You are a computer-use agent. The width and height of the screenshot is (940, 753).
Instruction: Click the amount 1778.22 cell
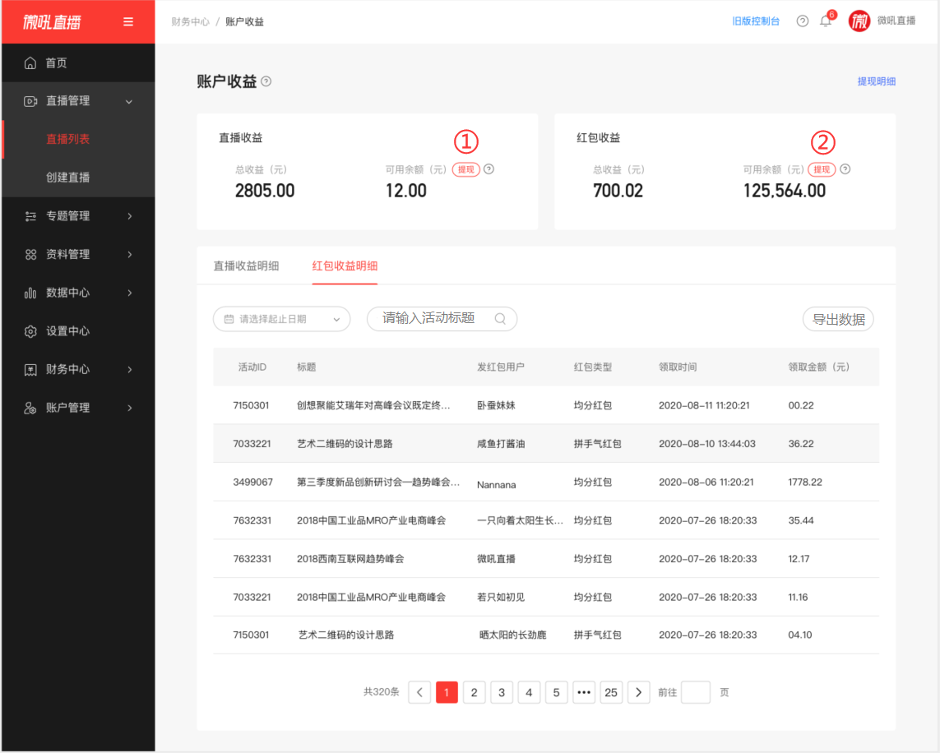(x=805, y=483)
